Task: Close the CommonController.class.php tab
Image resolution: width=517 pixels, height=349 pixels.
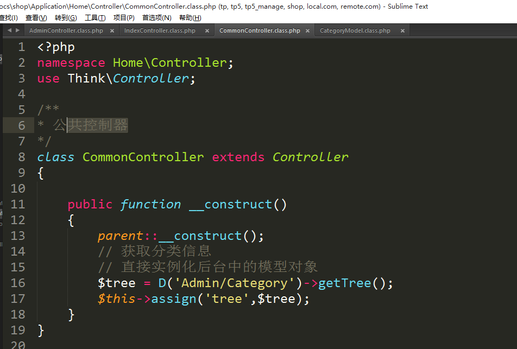Action: [x=307, y=31]
